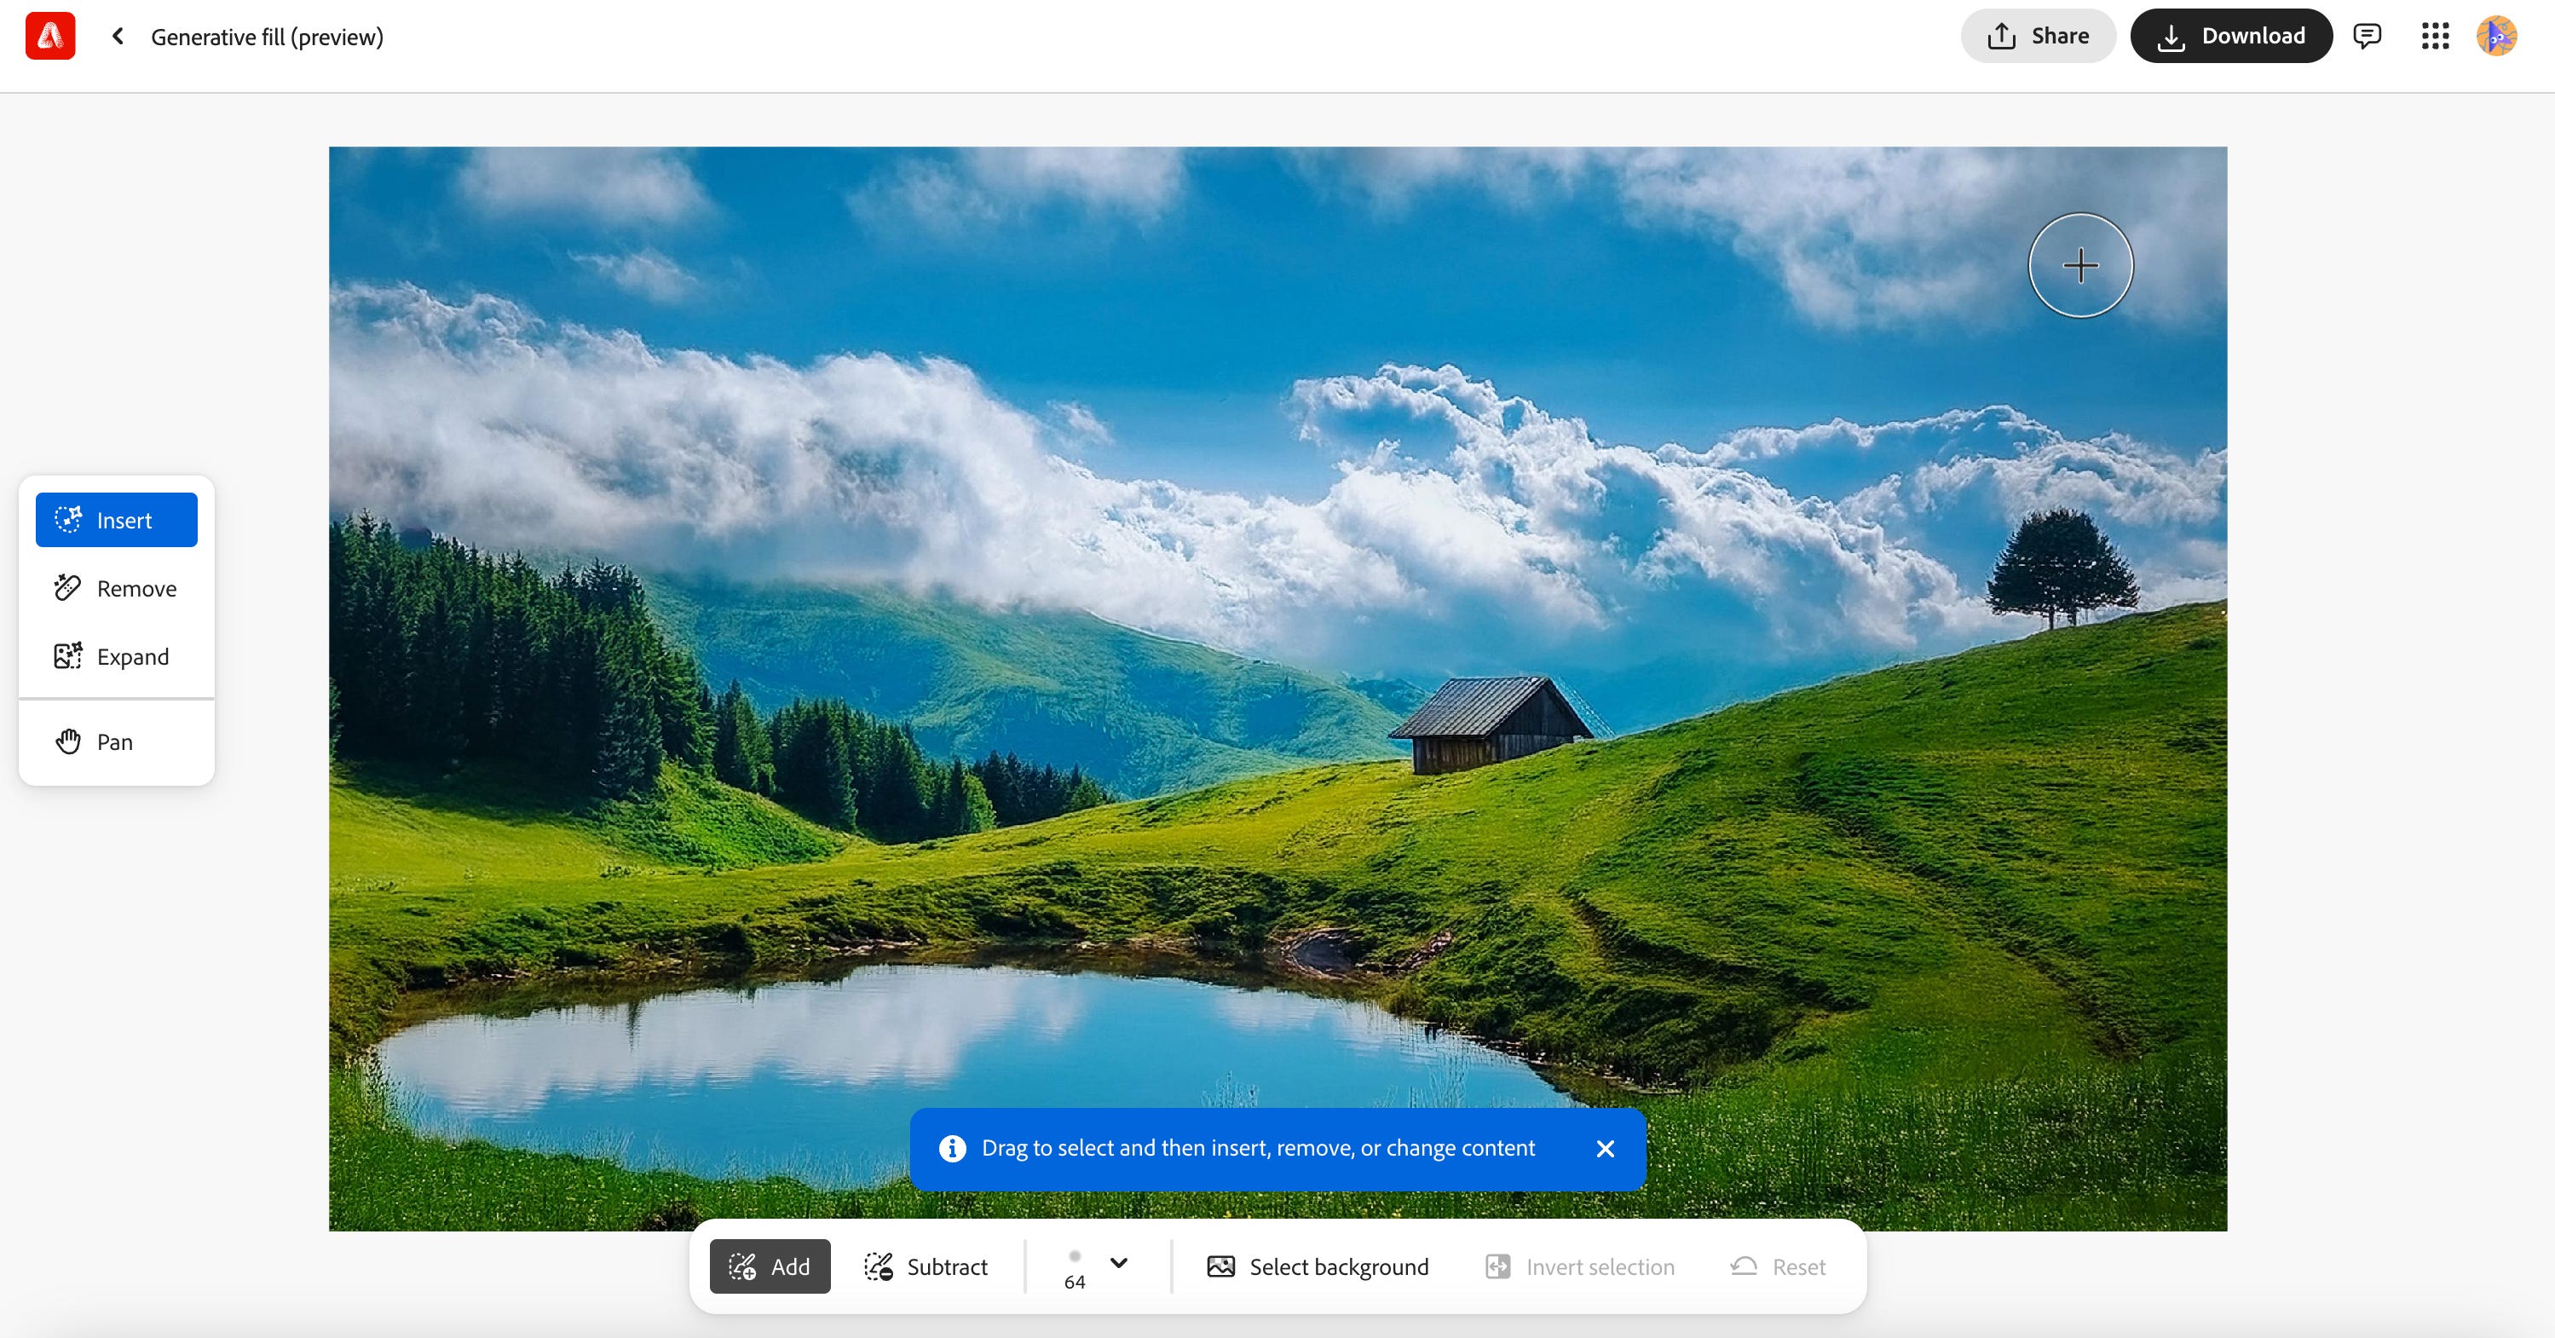Select the Remove tool
The height and width of the screenshot is (1338, 2555).
[x=116, y=588]
